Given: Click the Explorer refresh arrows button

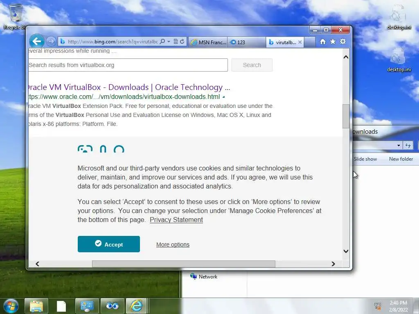Looking at the screenshot, I should pos(408,146).
